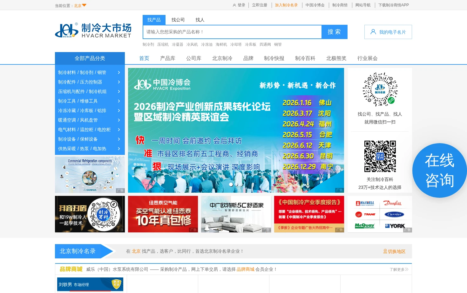The width and height of the screenshot is (467, 293).
Task: Expand 制冷工具 / 维修工具 chevron
Action: coord(119,101)
